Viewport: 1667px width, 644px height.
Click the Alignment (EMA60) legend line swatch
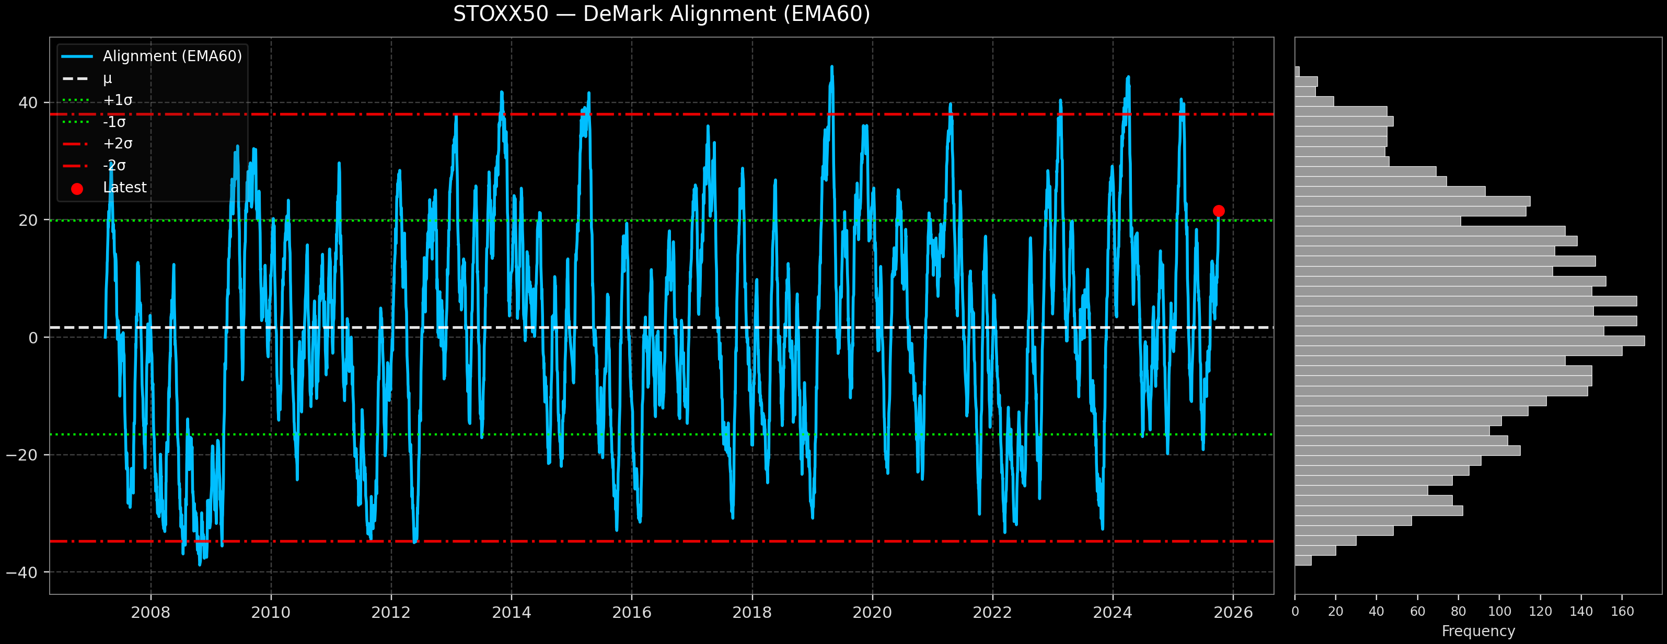pos(77,57)
